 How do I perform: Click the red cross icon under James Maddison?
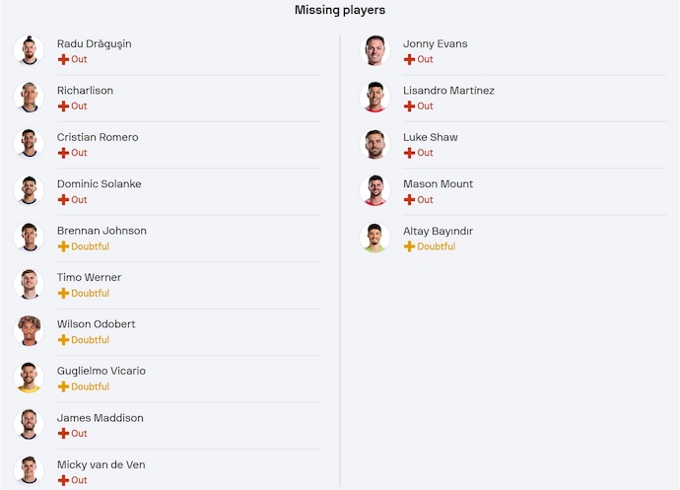63,434
